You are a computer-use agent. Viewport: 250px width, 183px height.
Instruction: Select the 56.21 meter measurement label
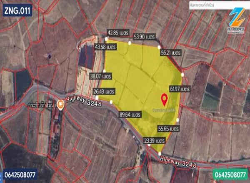tap(170, 52)
